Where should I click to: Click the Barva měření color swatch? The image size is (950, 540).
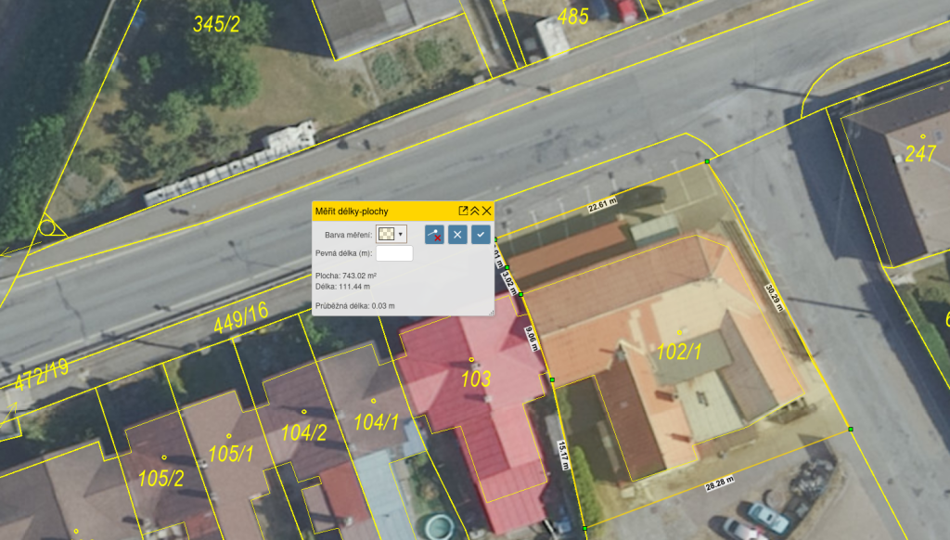[385, 235]
